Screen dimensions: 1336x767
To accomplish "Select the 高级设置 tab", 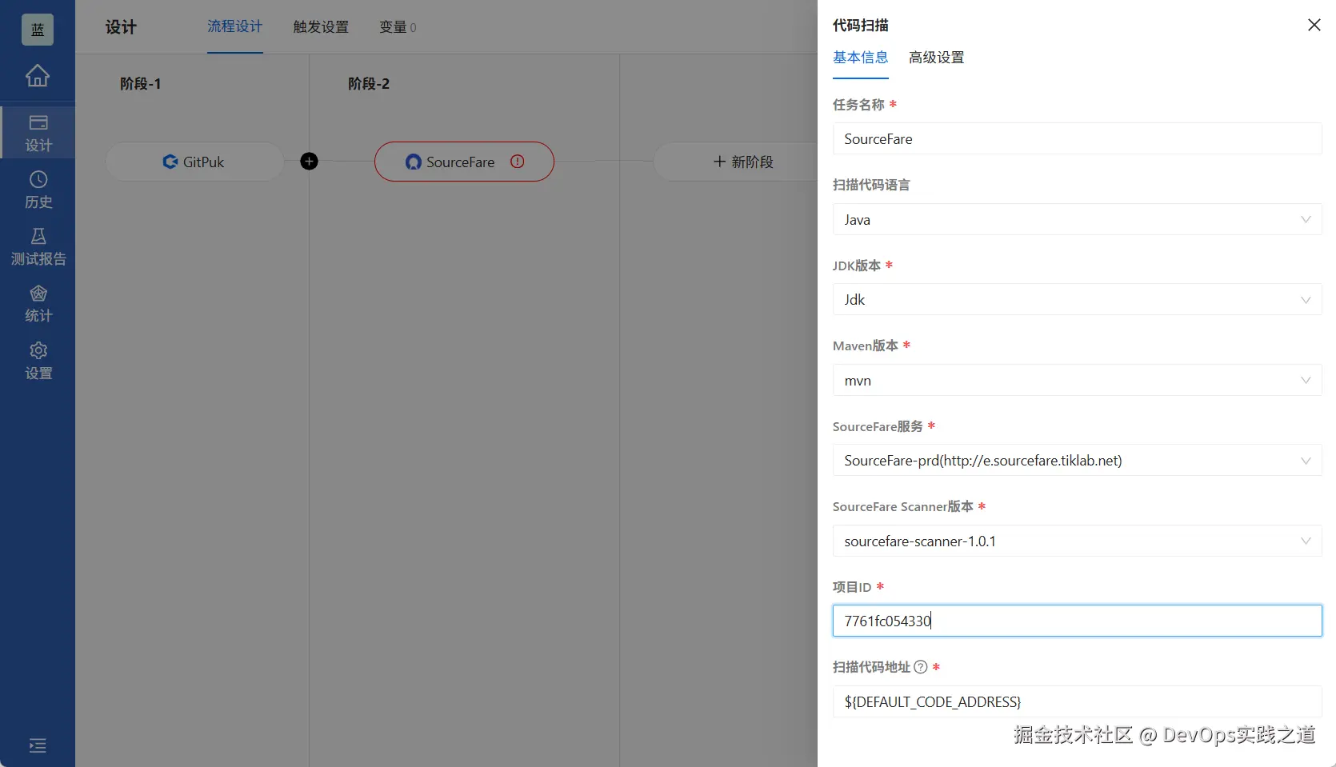I will (x=937, y=58).
